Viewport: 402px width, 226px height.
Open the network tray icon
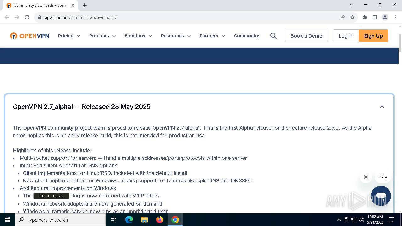pos(354,220)
